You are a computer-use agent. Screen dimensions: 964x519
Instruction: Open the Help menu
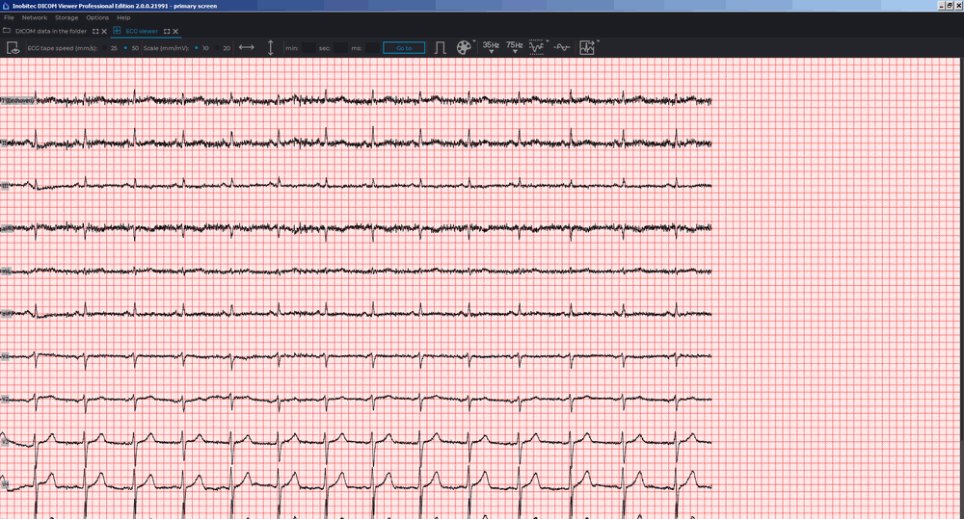123,17
